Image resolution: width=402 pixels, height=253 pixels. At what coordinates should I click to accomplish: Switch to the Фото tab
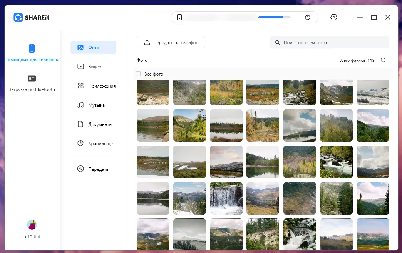(94, 47)
